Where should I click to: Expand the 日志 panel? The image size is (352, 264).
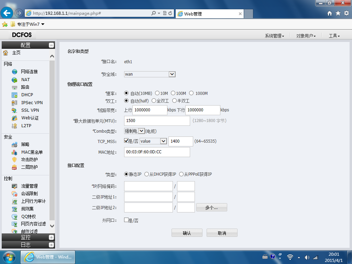(52, 245)
